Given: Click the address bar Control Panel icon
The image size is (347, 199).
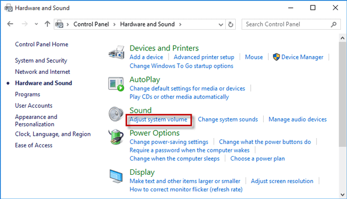Looking at the screenshot, I should [59, 24].
